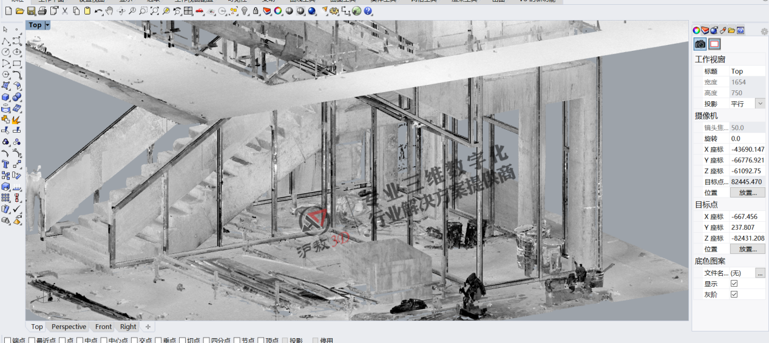The height and width of the screenshot is (343, 769).
Task: Click the wallpaper file browse (...) button
Action: (760, 273)
